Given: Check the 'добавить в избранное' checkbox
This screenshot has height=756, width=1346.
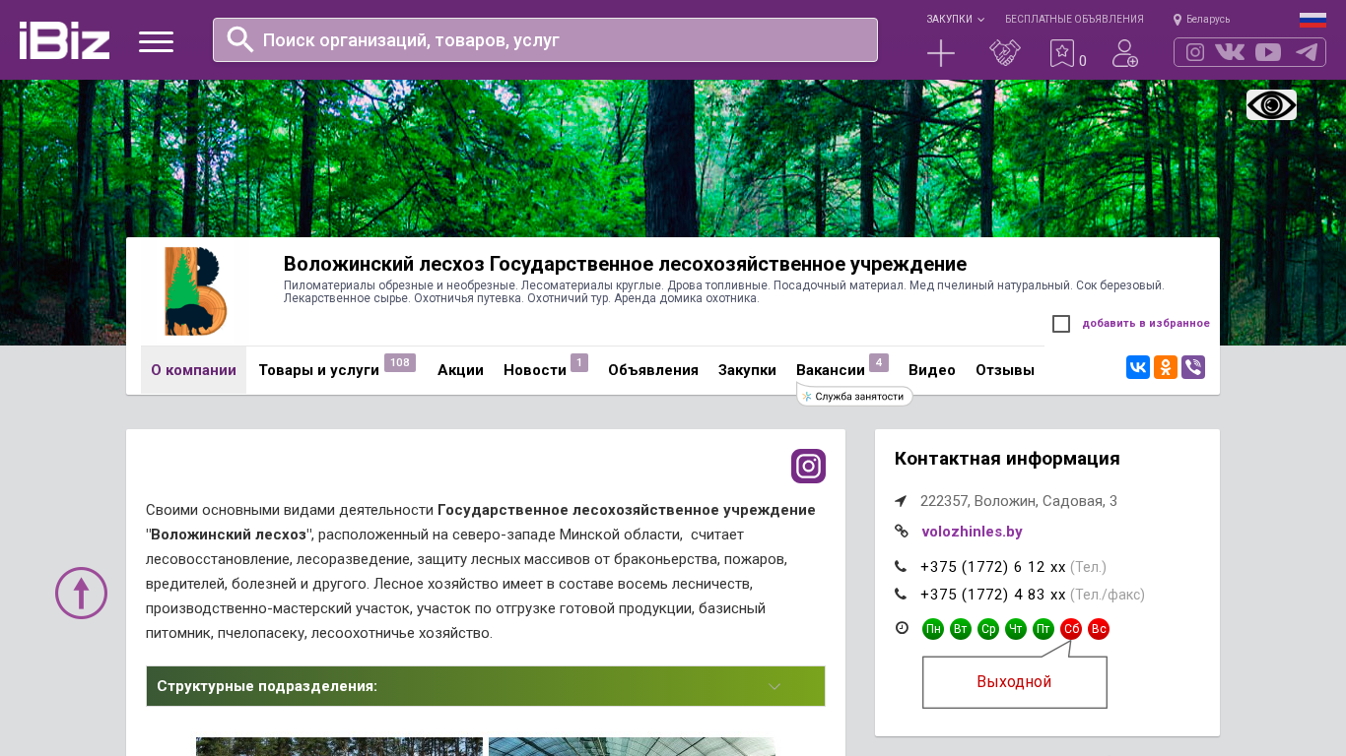Looking at the screenshot, I should tap(1060, 324).
